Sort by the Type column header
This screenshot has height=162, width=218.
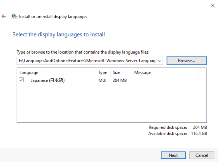103,73
